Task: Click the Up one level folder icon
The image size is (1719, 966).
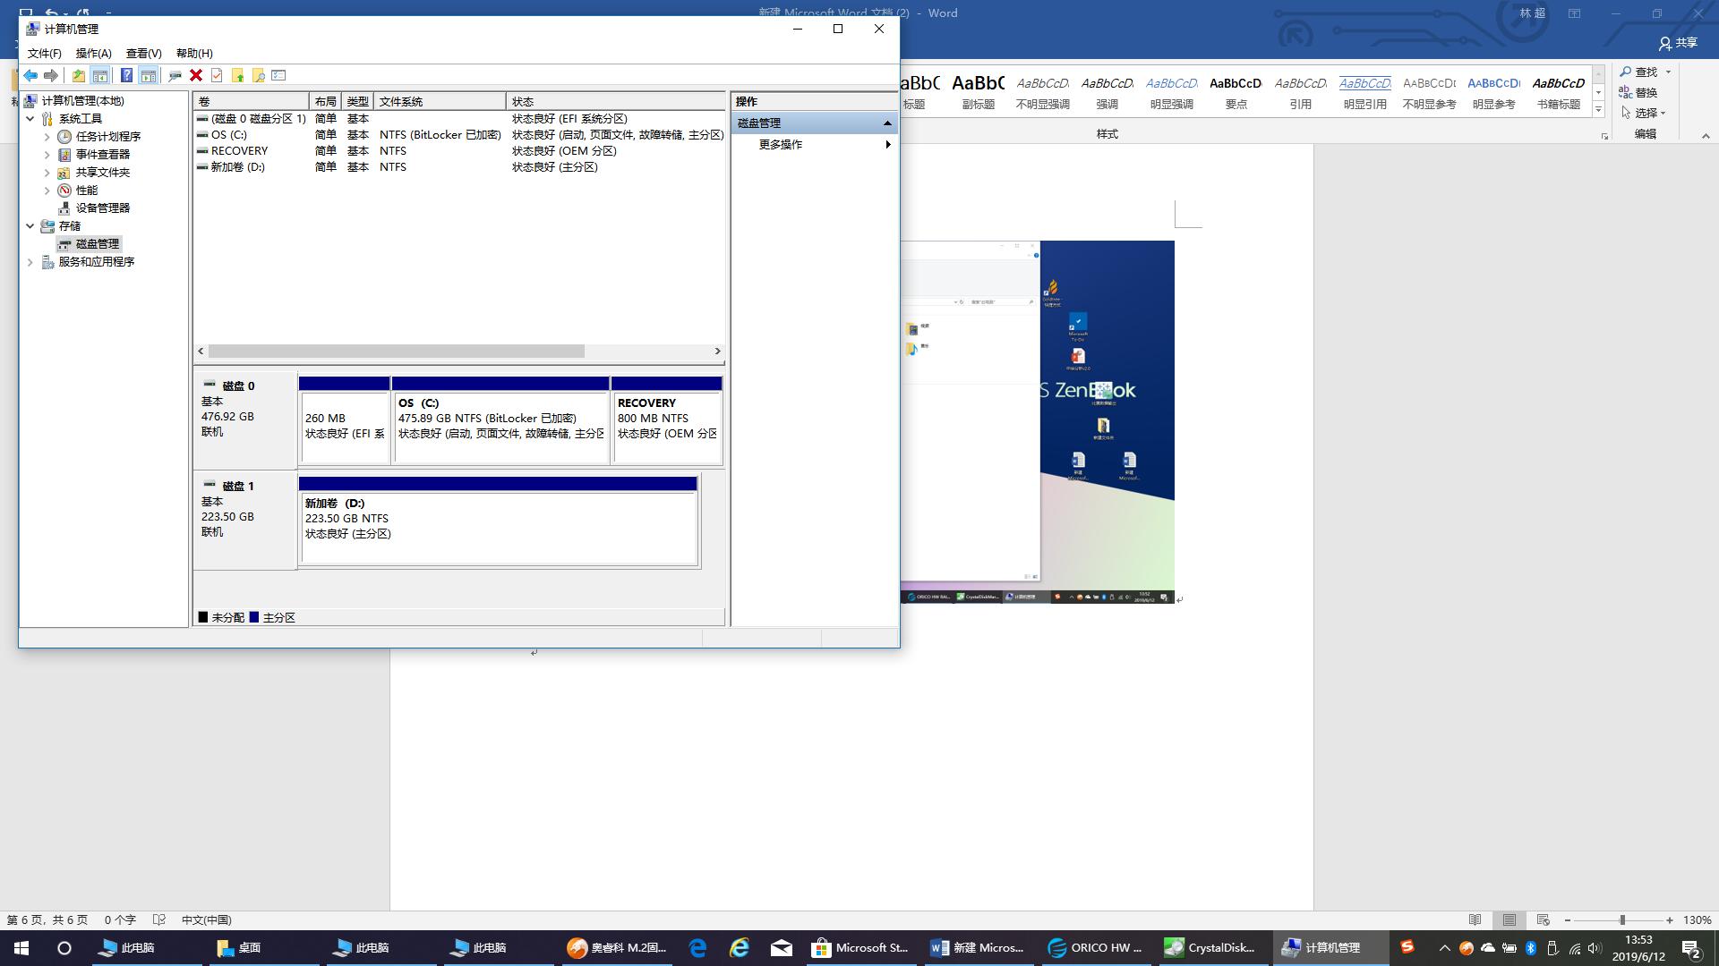Action: pyautogui.click(x=79, y=76)
